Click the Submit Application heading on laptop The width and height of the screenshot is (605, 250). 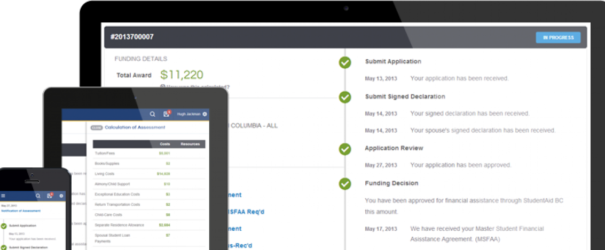[x=393, y=61]
